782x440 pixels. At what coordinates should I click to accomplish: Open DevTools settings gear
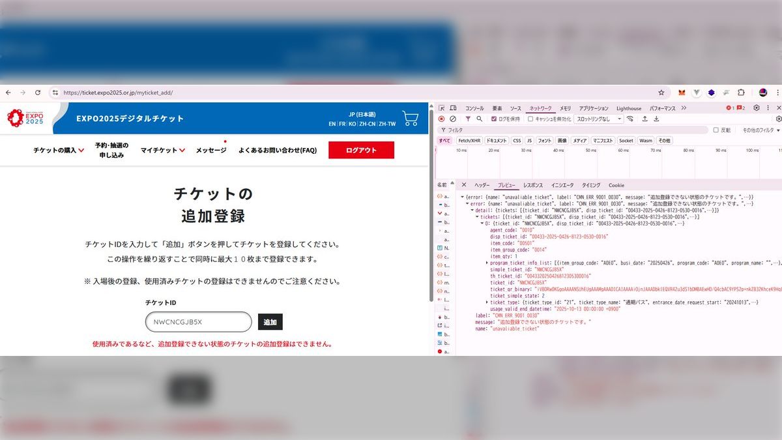(755, 107)
